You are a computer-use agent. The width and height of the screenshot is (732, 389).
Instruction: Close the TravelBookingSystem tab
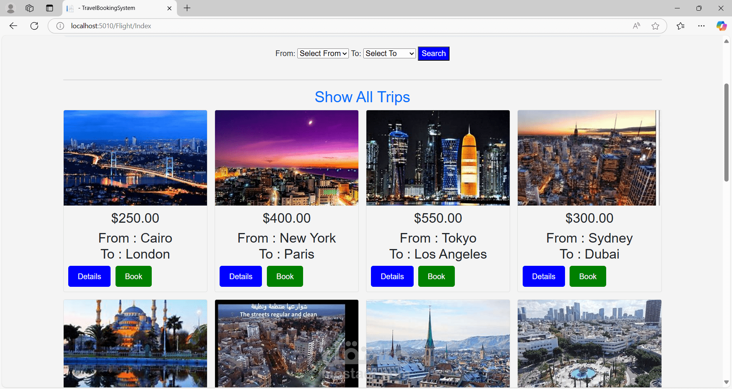point(169,8)
